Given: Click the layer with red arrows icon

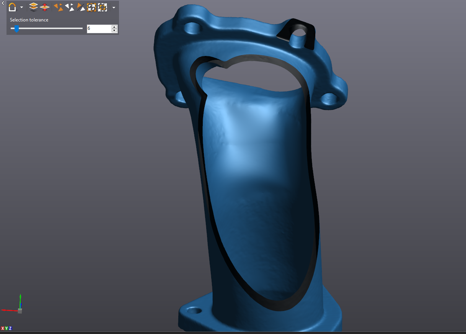Looking at the screenshot, I should pyautogui.click(x=45, y=7).
